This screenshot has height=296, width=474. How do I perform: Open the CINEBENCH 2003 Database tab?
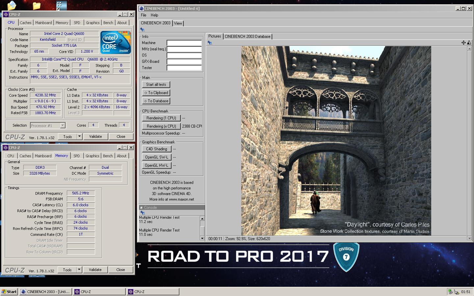tap(248, 37)
